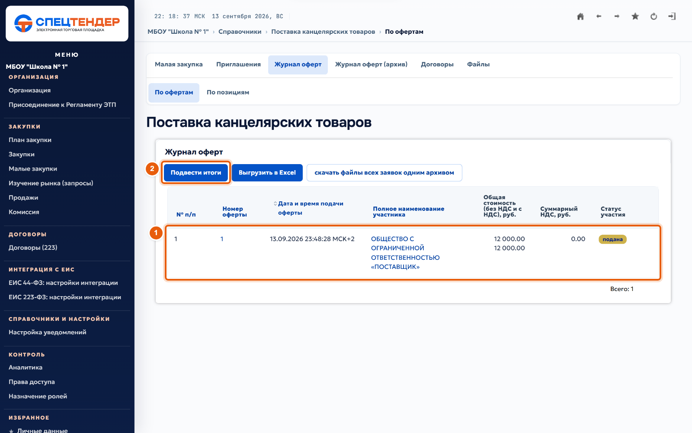Download all bid files as one archive
This screenshot has width=692, height=433.
click(x=384, y=173)
